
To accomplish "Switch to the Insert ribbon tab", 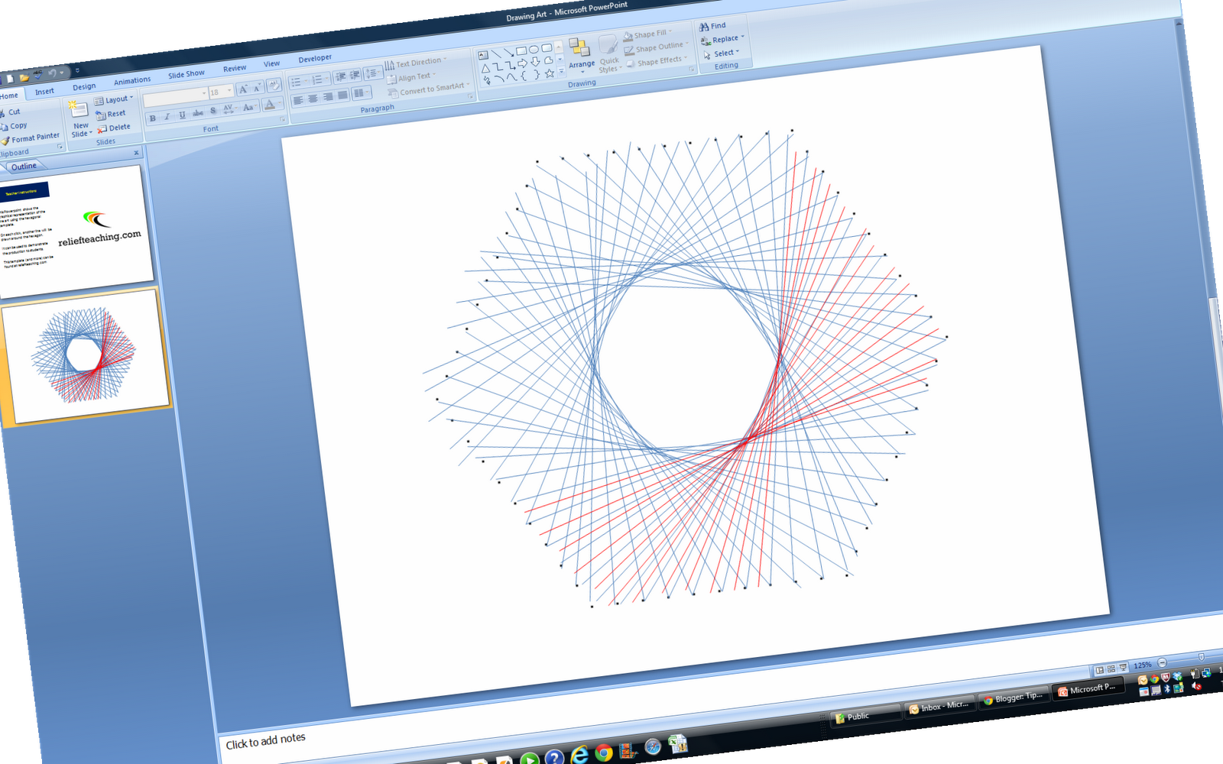I will [x=44, y=92].
